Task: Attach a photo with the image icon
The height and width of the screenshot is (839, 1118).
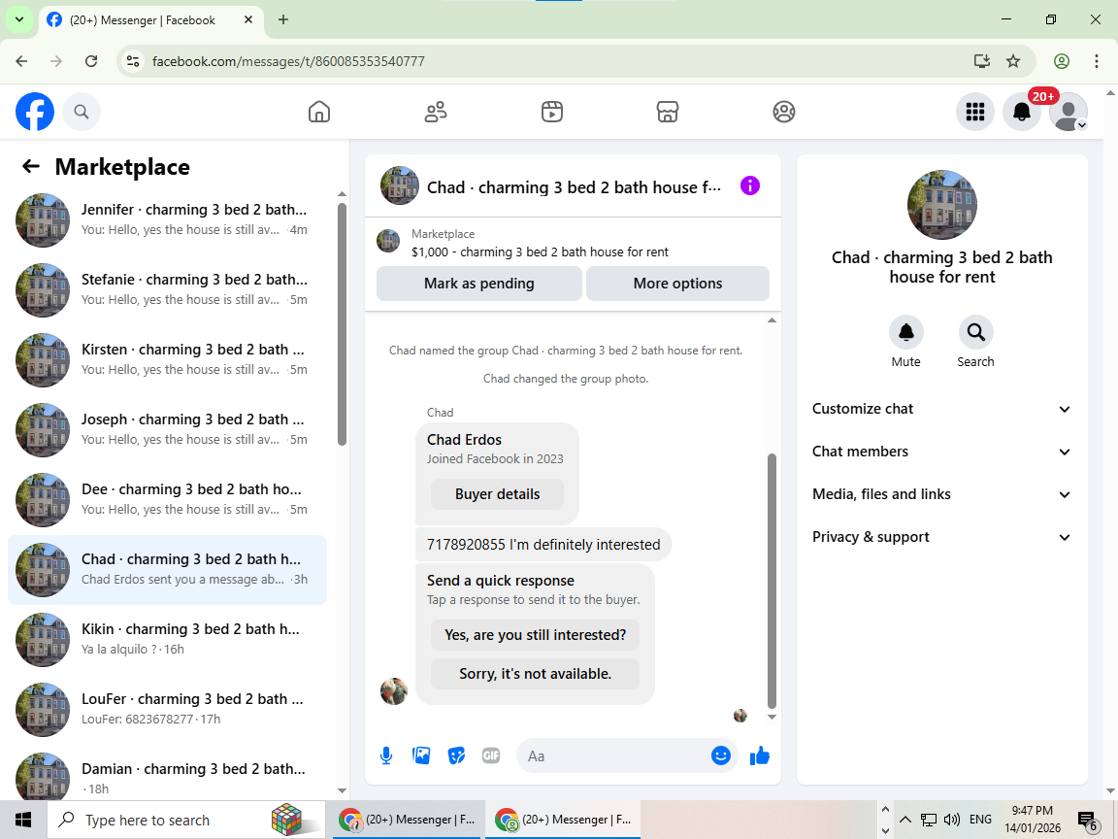Action: (421, 755)
